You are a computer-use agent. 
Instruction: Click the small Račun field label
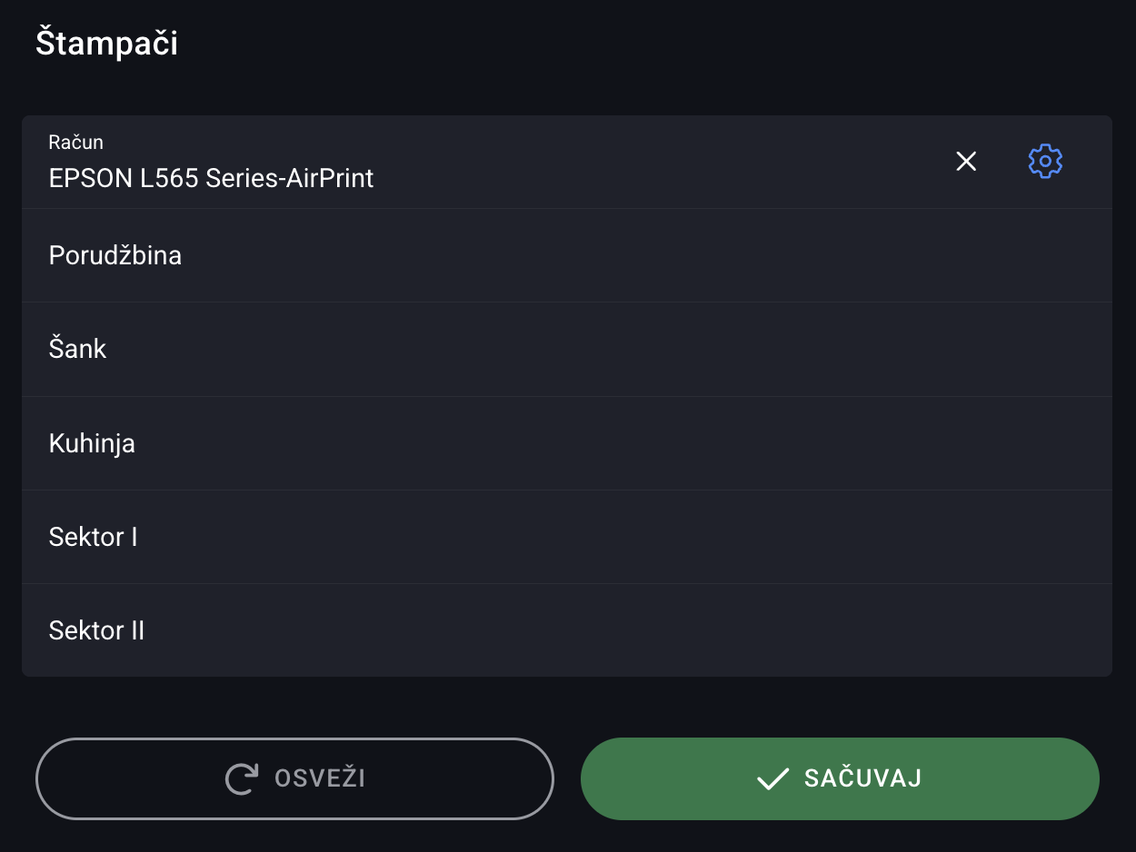76,142
